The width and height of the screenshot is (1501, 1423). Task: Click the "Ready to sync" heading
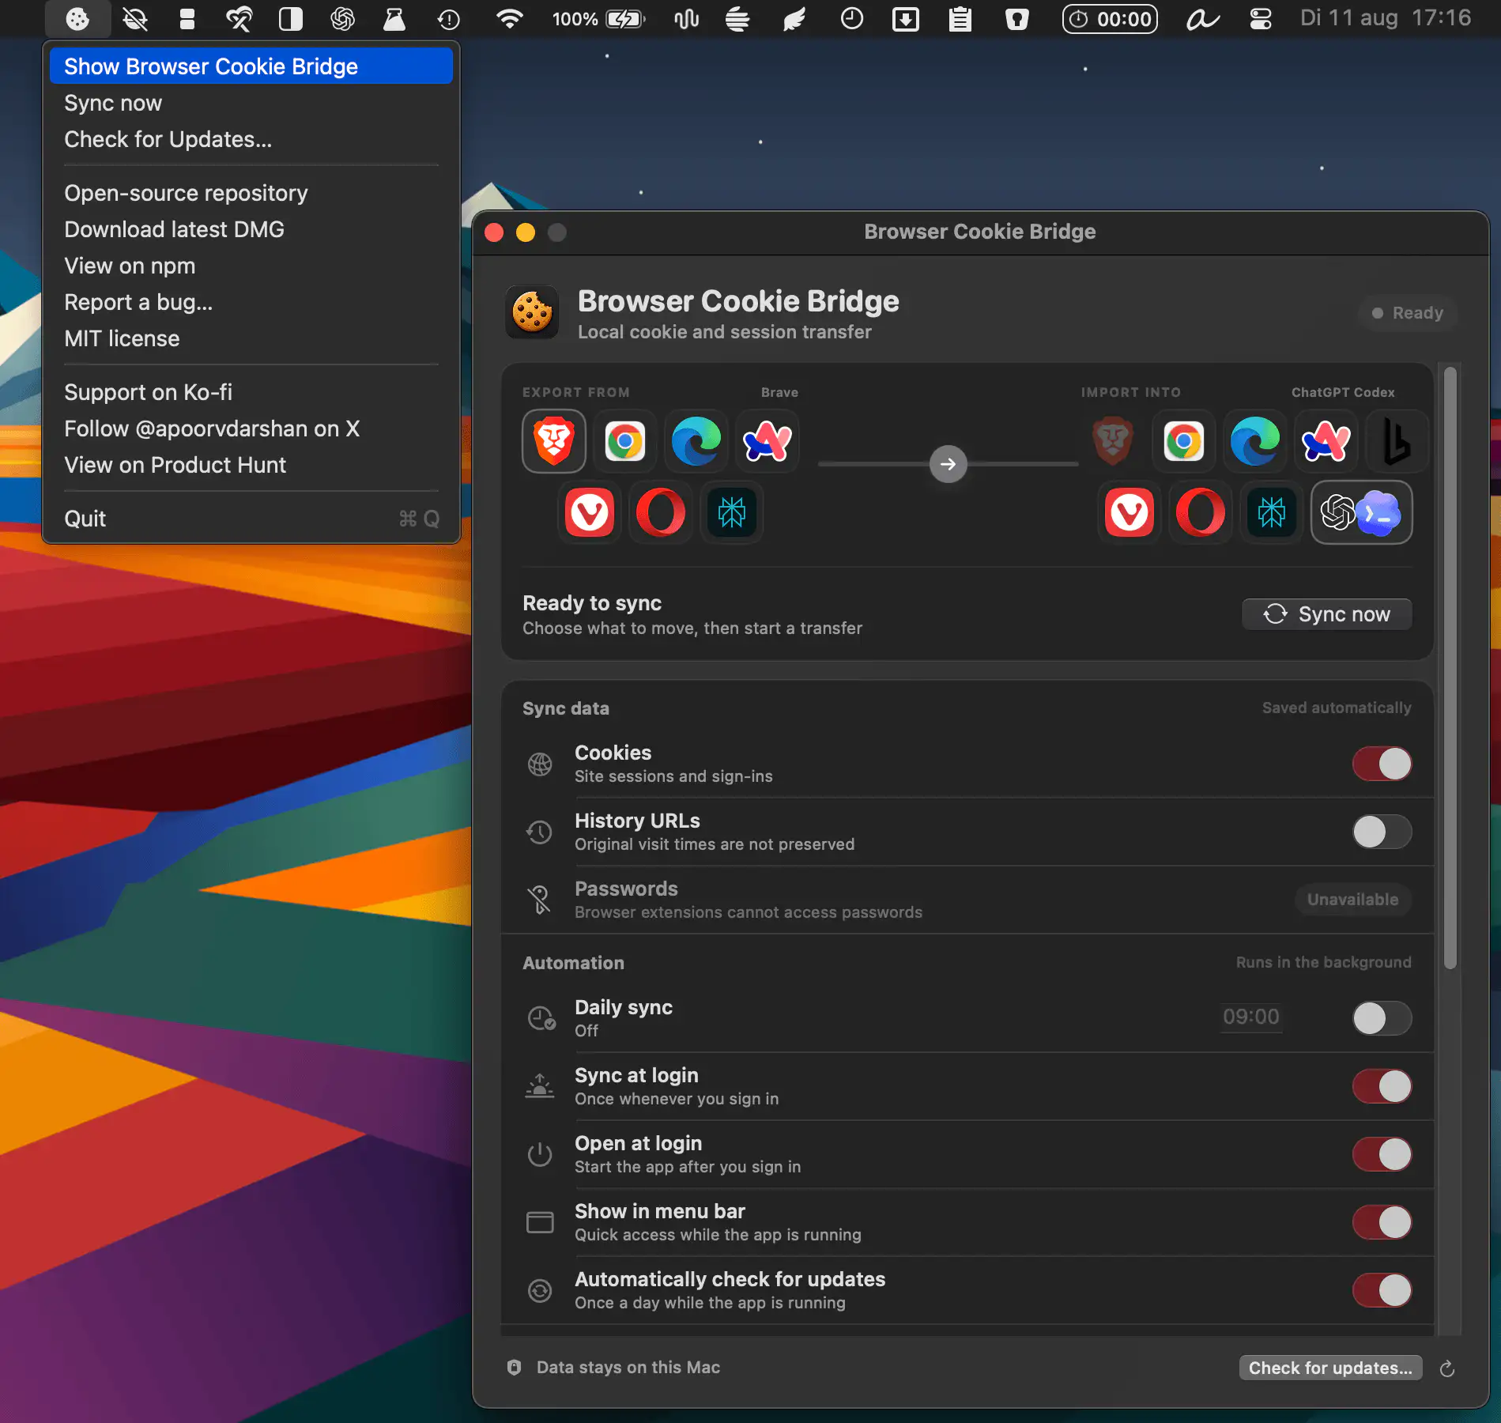click(592, 603)
